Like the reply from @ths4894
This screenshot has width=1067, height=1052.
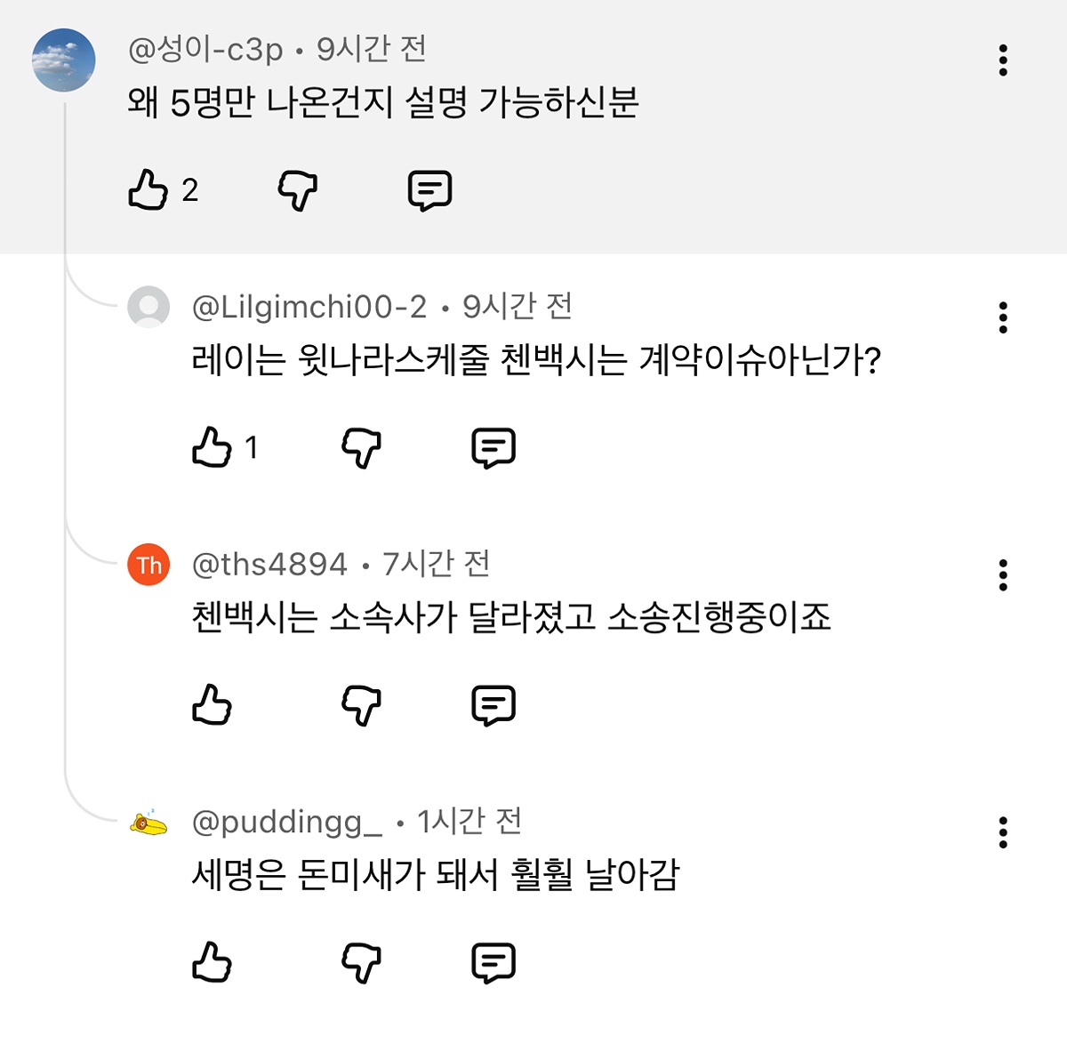212,705
